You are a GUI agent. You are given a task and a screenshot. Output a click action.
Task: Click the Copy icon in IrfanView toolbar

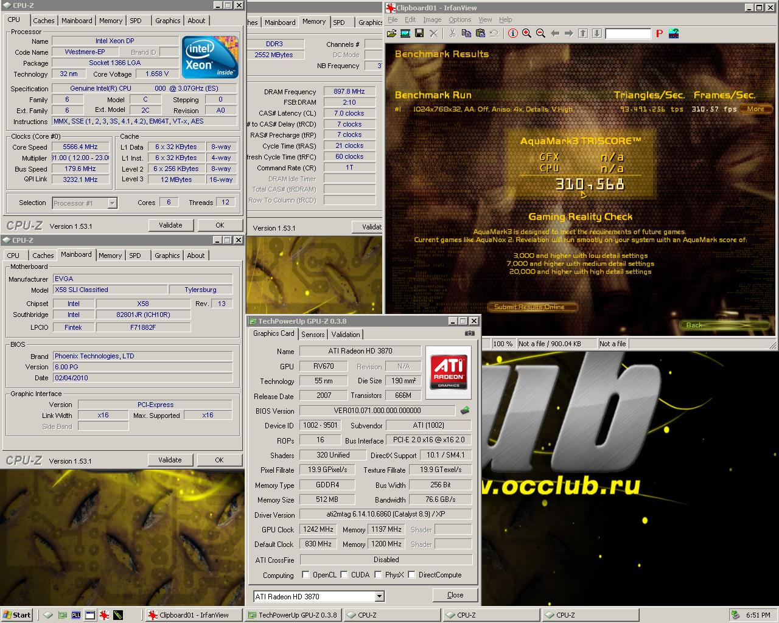466,33
